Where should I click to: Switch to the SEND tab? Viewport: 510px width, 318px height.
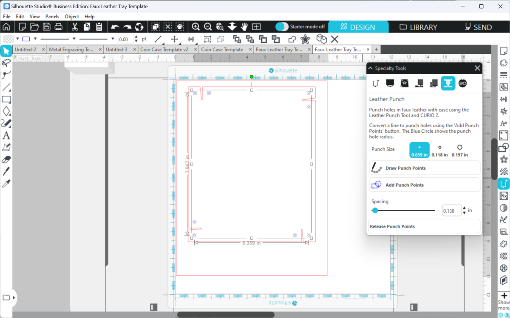click(x=478, y=27)
